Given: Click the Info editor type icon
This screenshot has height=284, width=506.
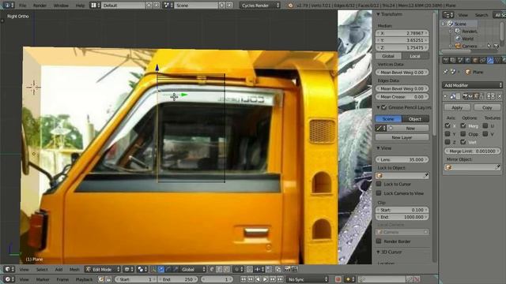Looking at the screenshot, I should 8,6.
